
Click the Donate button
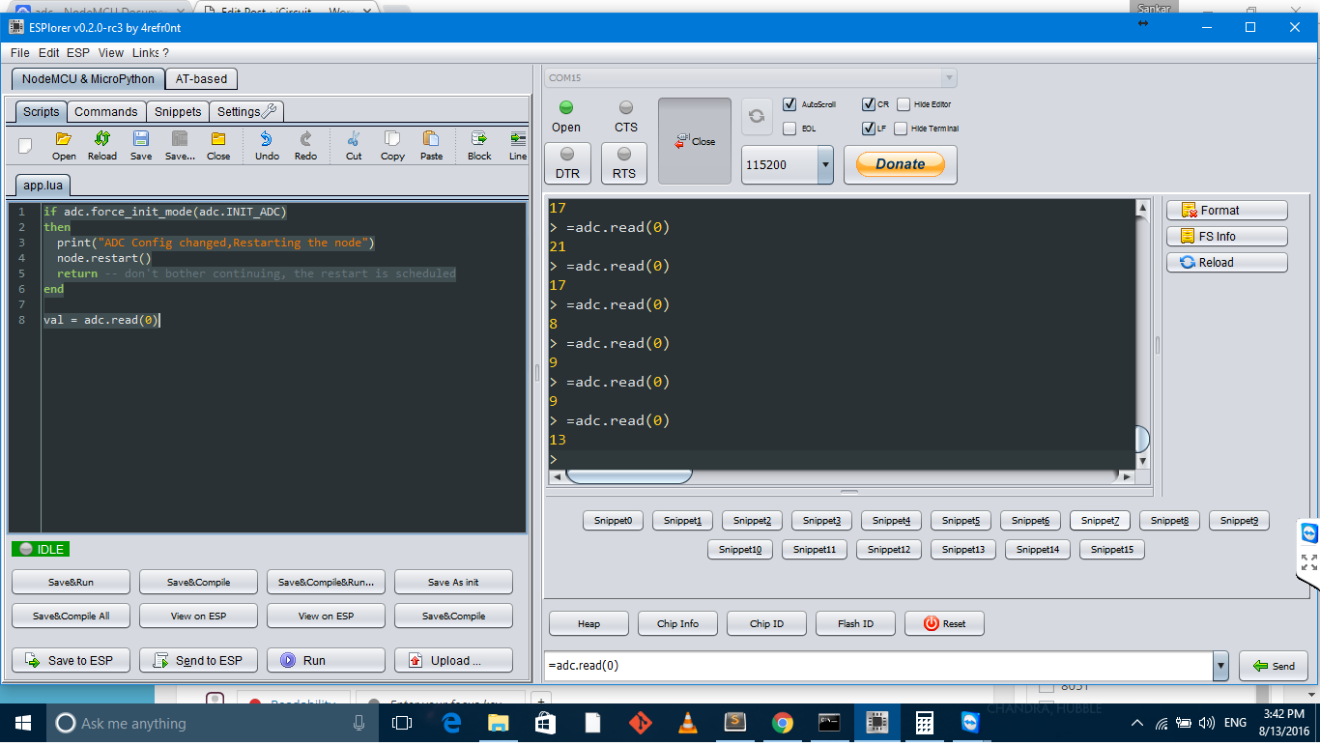coord(901,164)
